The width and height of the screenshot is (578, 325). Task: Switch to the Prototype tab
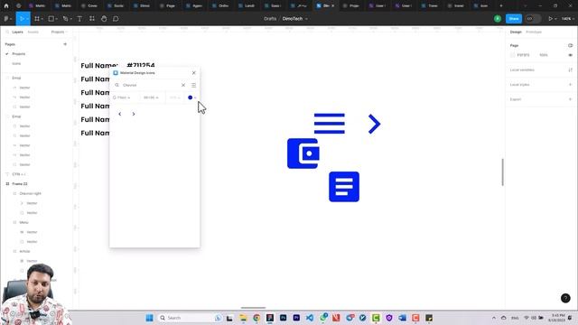(x=534, y=32)
